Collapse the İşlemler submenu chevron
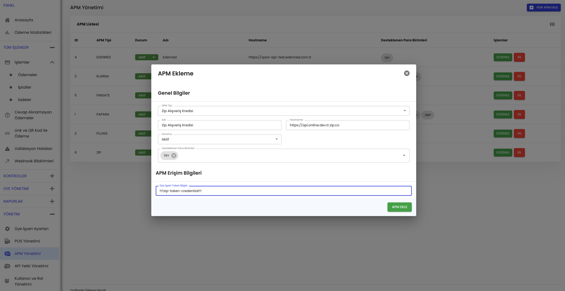The height and width of the screenshot is (291, 565). pyautogui.click(x=52, y=62)
